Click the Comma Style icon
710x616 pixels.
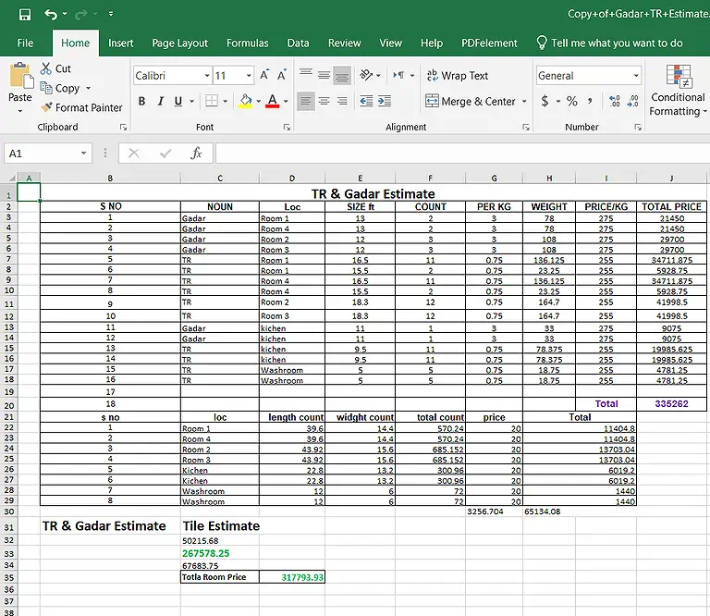click(x=590, y=101)
